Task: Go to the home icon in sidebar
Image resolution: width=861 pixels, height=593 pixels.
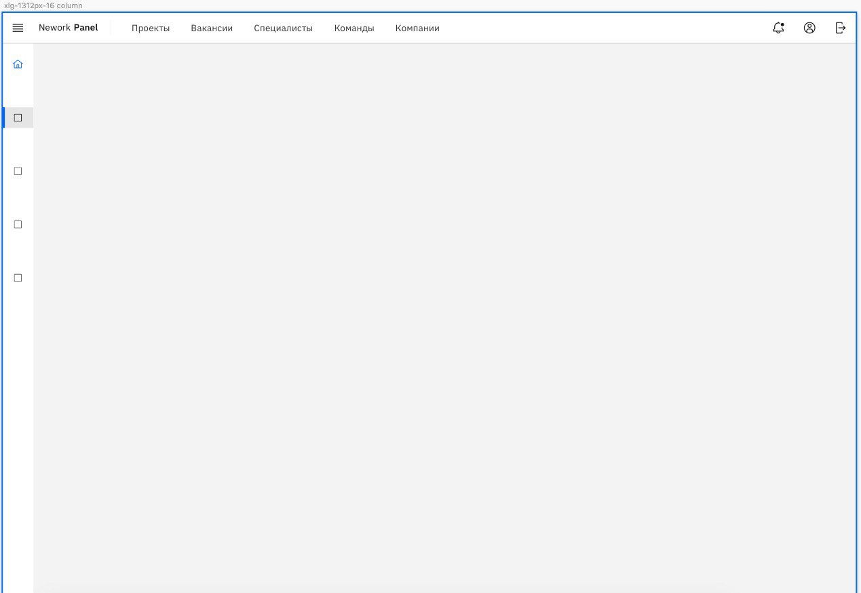Action: coord(18,64)
